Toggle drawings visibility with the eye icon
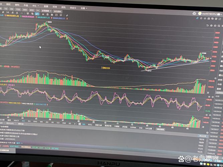Image resolution: width=223 pixels, height=167 pixels. pyautogui.click(x=43, y=14)
